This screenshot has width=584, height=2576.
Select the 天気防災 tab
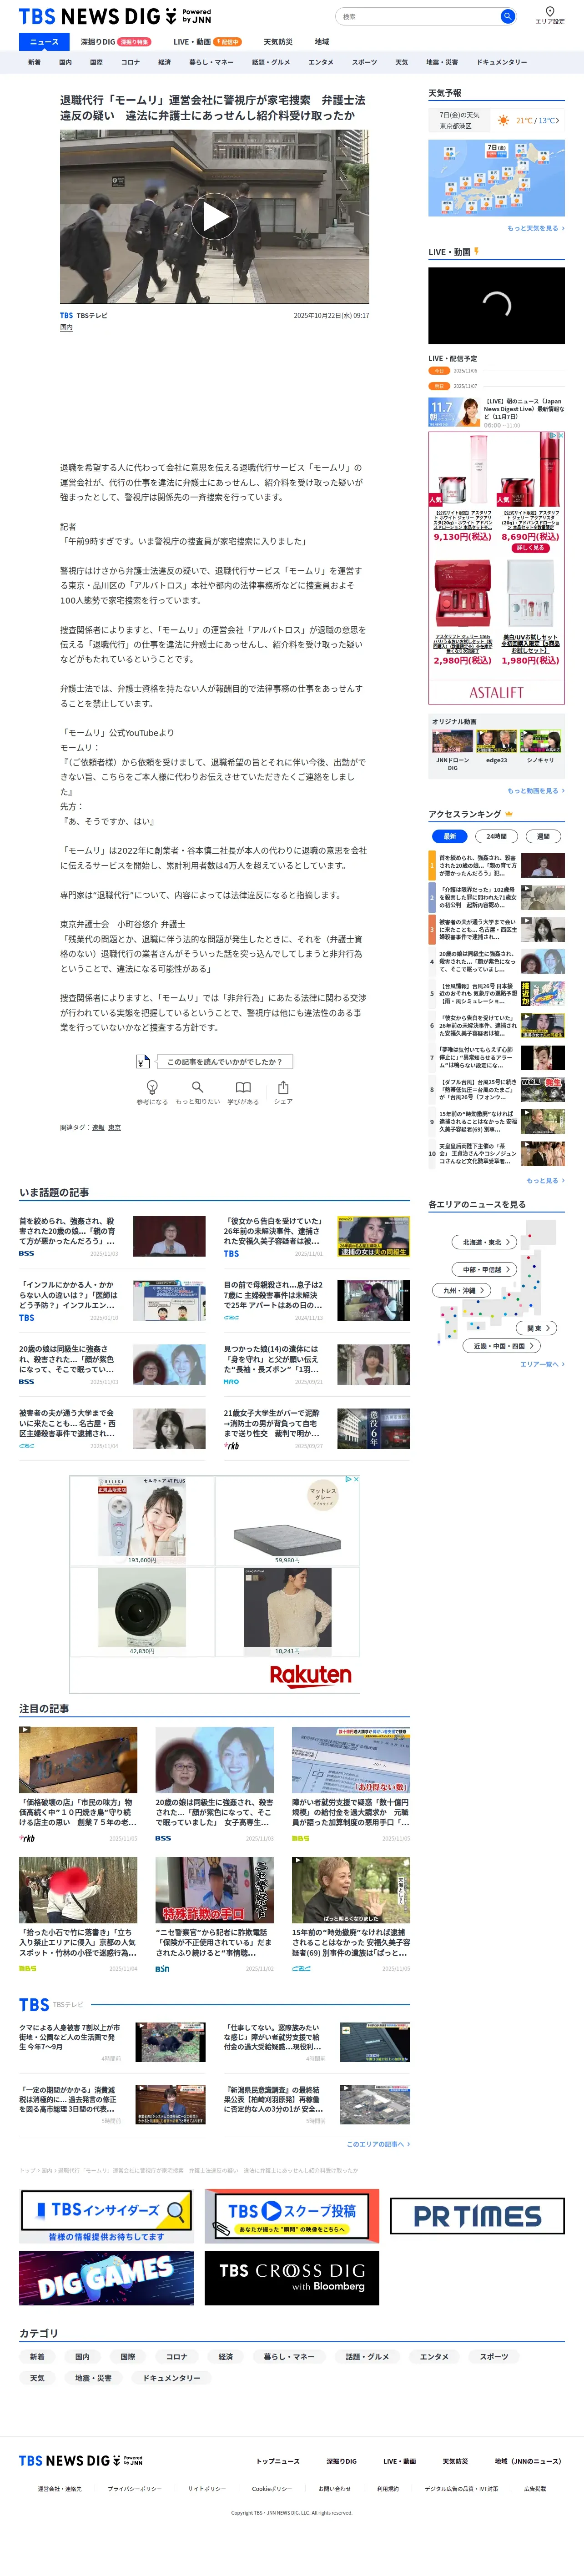tap(278, 42)
